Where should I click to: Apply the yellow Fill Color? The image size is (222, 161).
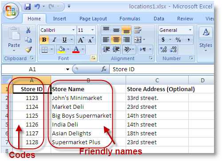click(61, 50)
